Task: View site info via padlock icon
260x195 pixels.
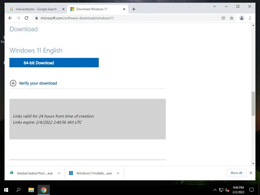Action: pyautogui.click(x=37, y=18)
